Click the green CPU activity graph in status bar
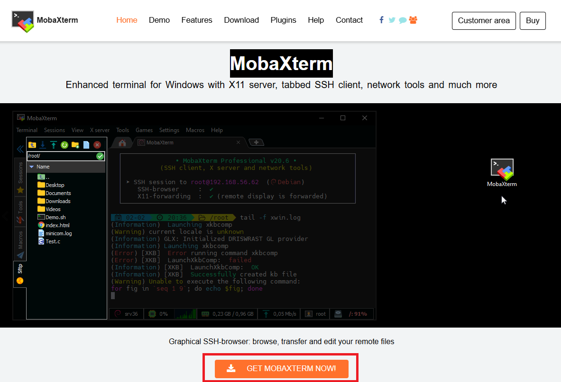This screenshot has height=382, width=561. [185, 314]
